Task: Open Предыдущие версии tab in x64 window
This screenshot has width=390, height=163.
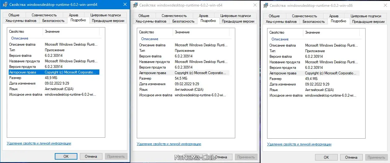Action: (238, 21)
